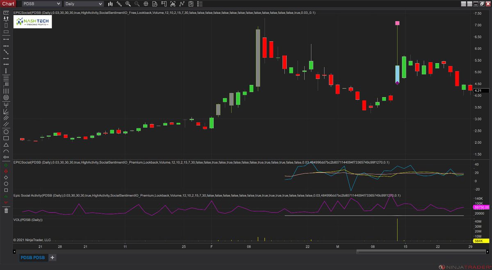The height and width of the screenshot is (270, 492).
Task: Click the trash remove drawings icon
Action: click(x=6, y=211)
